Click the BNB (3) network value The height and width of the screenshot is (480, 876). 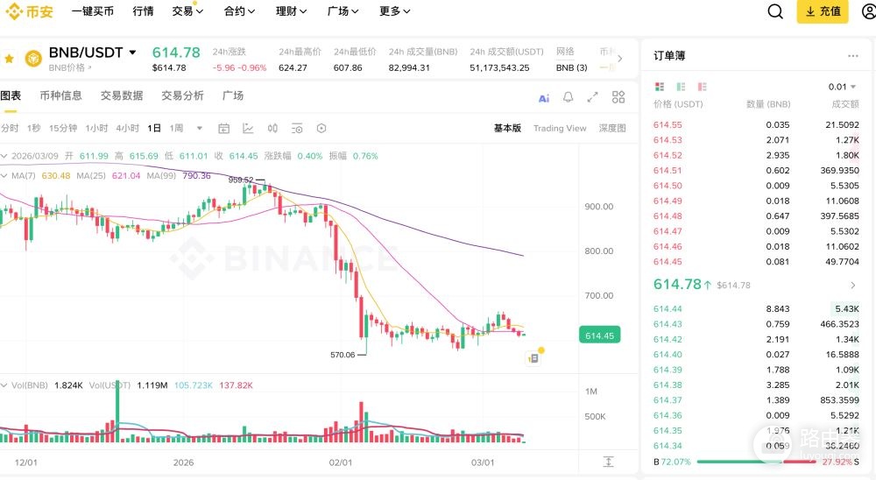click(571, 67)
